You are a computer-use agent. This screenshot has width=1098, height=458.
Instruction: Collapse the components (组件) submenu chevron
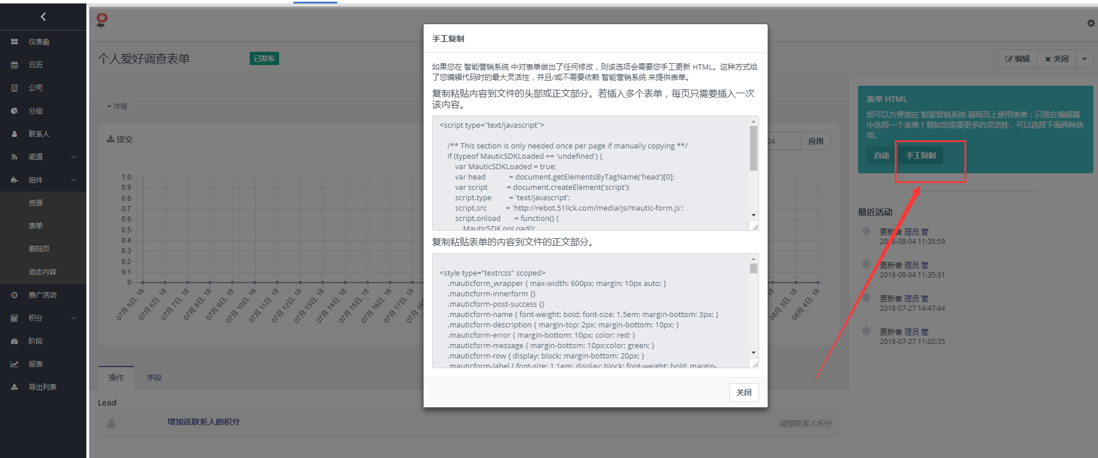click(74, 180)
